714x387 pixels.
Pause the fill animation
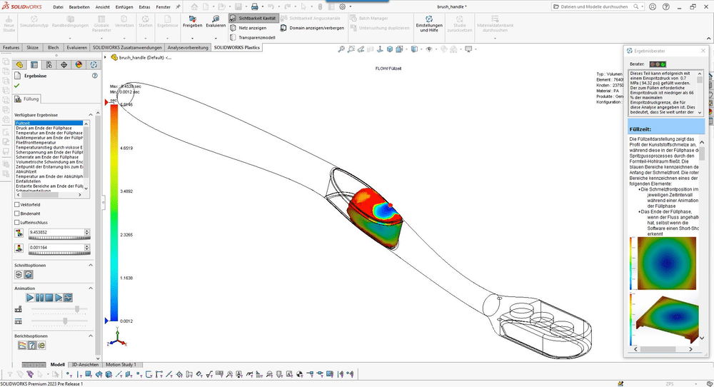39,297
